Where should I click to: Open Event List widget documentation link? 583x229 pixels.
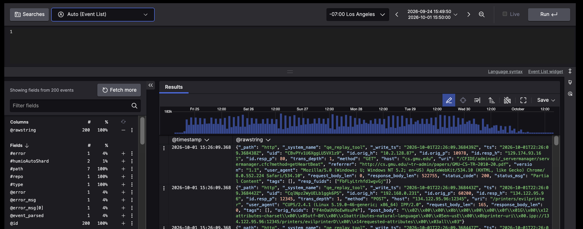545,71
